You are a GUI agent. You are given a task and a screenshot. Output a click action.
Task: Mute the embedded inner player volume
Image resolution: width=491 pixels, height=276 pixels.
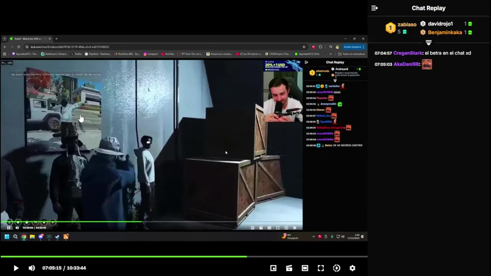17,228
